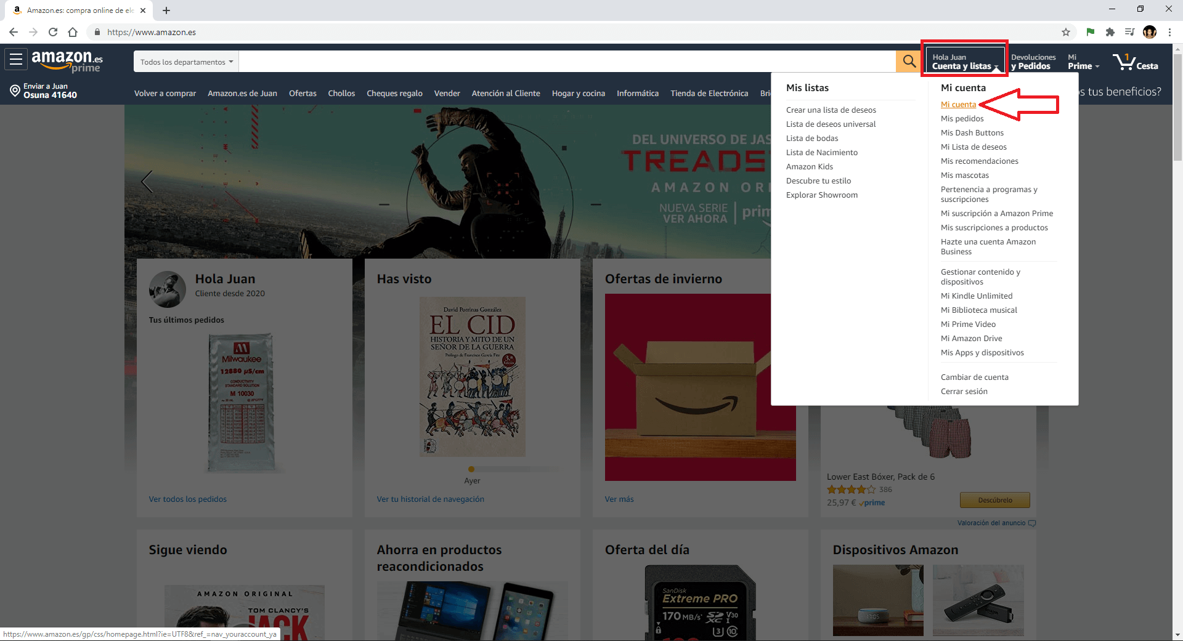This screenshot has height=641, width=1183.
Task: Open Mi Prime Video
Action: click(x=968, y=325)
